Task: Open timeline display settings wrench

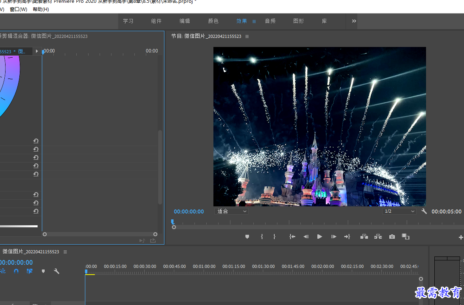Action: tap(57, 271)
